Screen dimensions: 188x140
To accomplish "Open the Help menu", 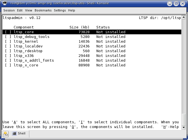I will tap(72, 10).
